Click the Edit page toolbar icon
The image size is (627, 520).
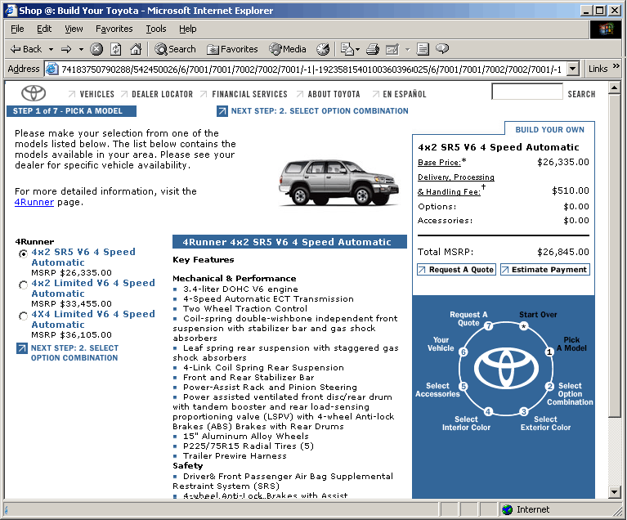pos(392,49)
